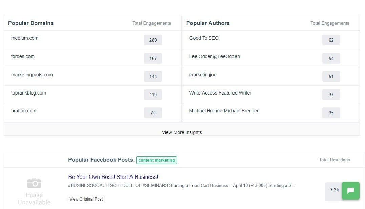Click the 7.3k Total Reactions badge
The image size is (365, 209).
(x=333, y=191)
